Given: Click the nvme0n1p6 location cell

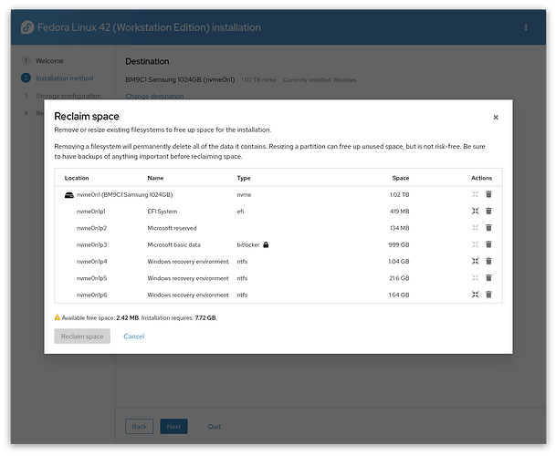Looking at the screenshot, I should coord(92,295).
